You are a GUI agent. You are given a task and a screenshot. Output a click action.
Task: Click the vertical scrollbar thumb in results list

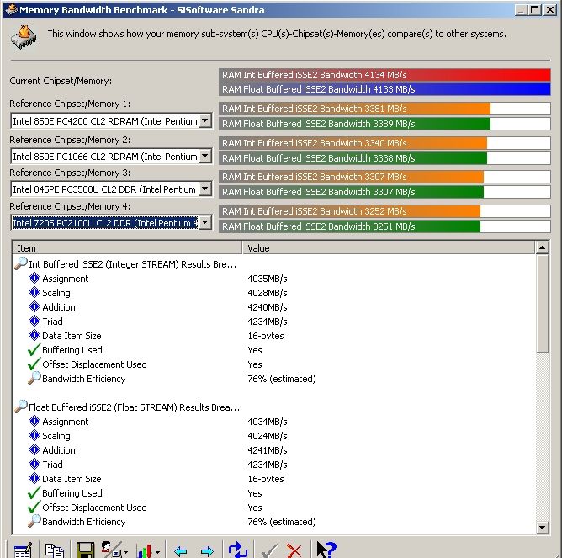pos(542,304)
